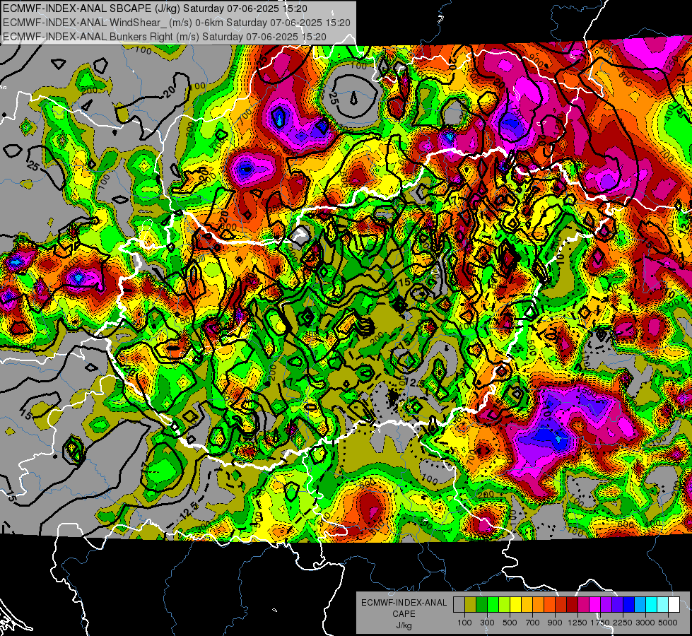
Task: Pick the magenta swatch left of 1750
Action: pos(595,605)
